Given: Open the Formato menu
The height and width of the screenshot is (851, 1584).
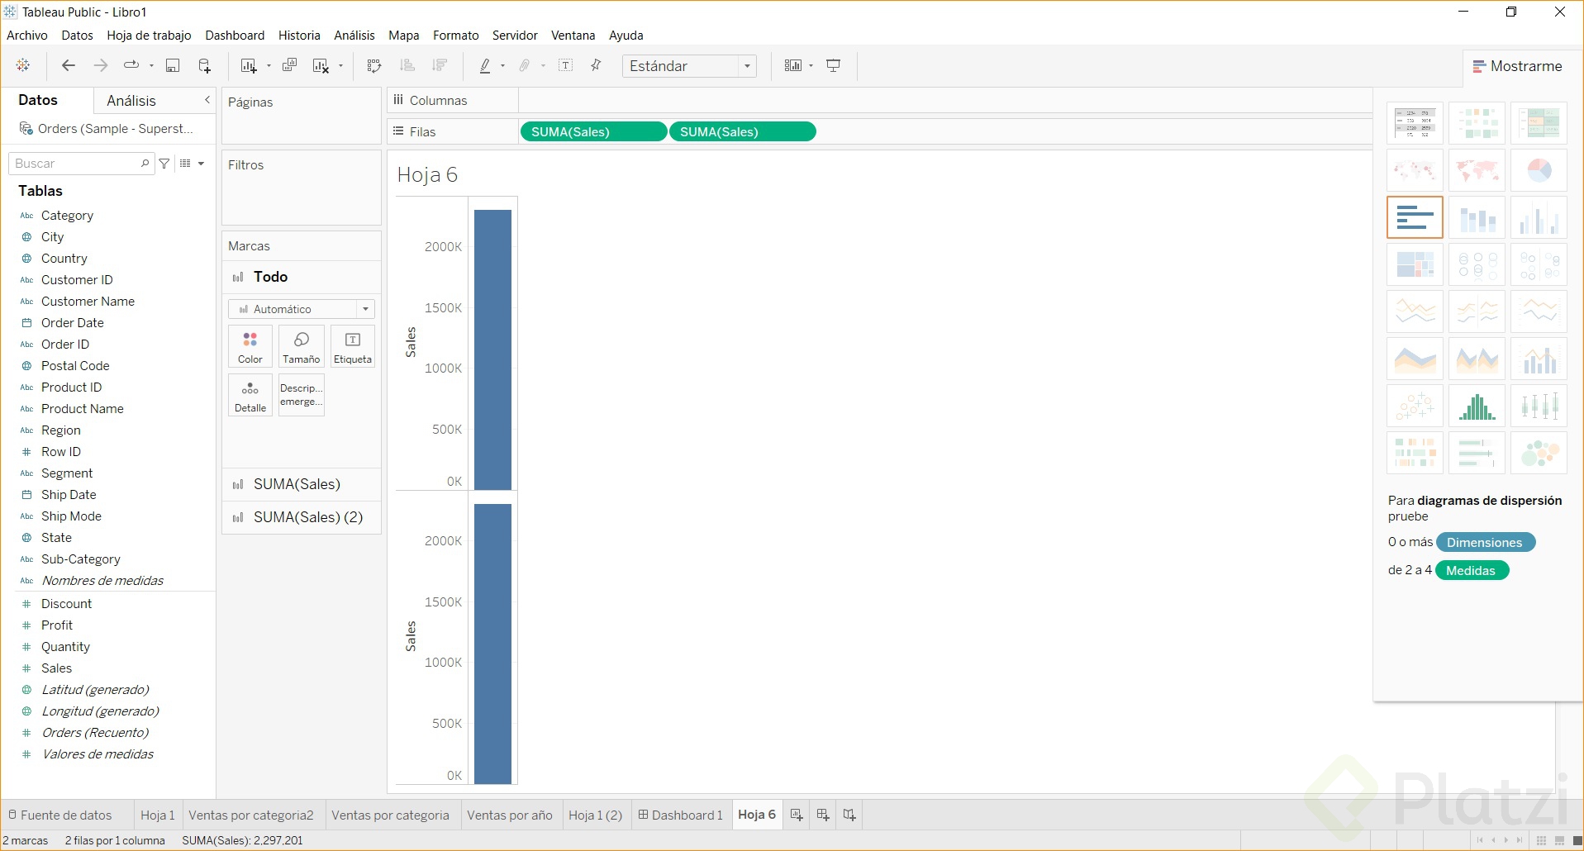Looking at the screenshot, I should (456, 36).
